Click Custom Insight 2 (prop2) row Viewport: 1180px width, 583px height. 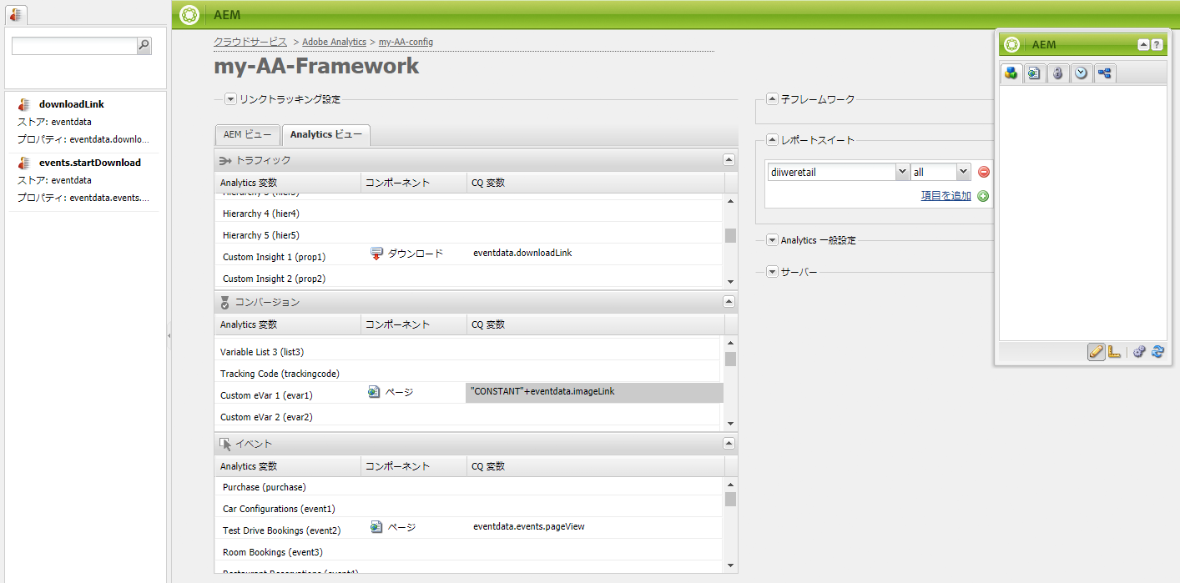469,277
